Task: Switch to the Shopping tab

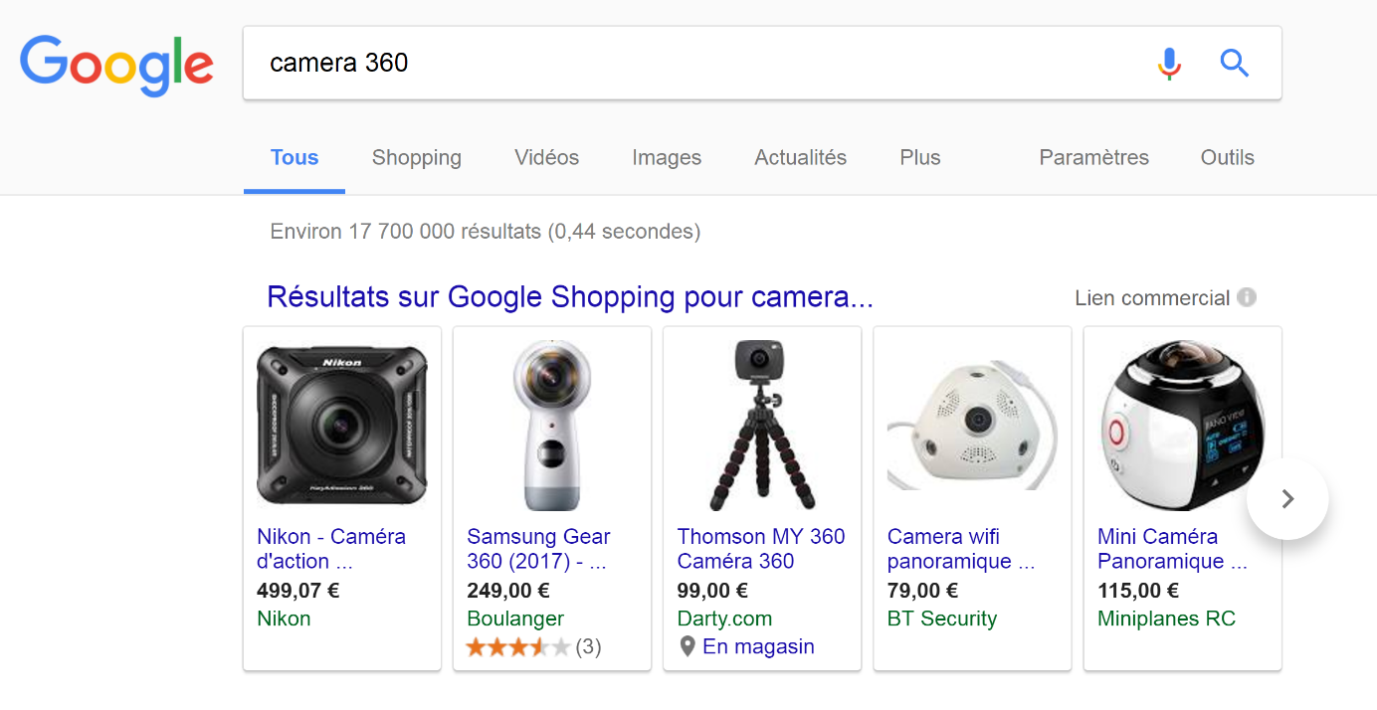Action: coord(416,157)
